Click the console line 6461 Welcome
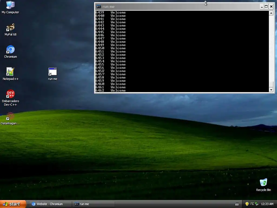This screenshot has width=277, height=208. [111, 87]
